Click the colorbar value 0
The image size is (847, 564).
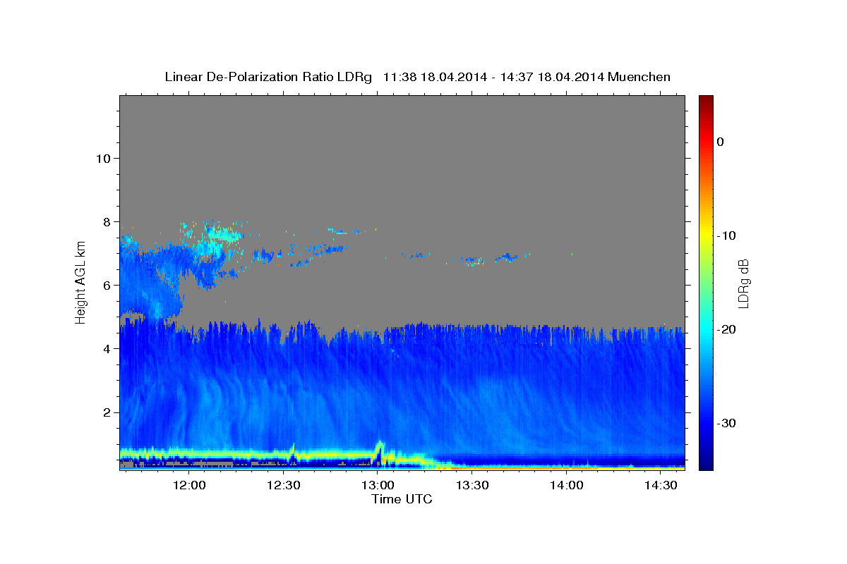click(721, 142)
